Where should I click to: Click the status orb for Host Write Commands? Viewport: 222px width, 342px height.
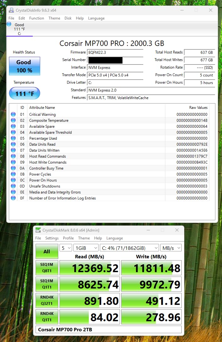click(x=13, y=162)
